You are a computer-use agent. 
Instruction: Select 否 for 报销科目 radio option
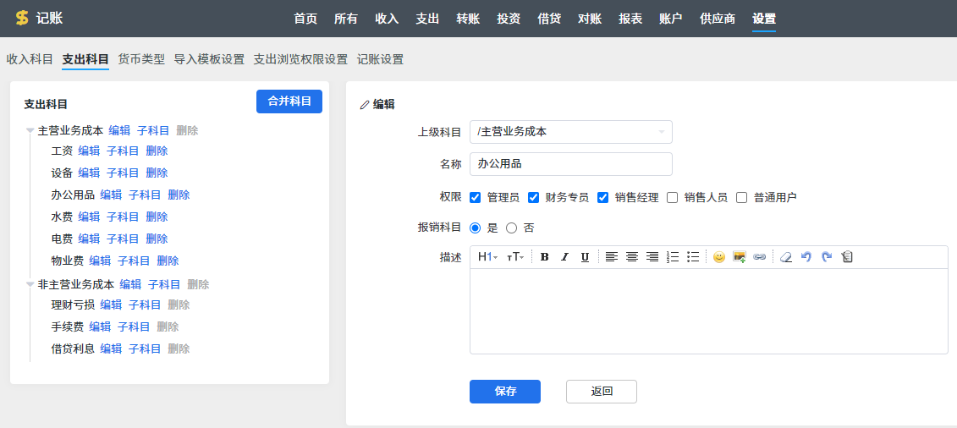[x=511, y=228]
